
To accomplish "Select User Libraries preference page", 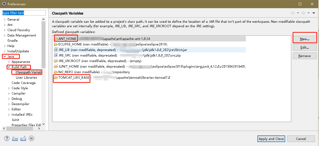I will point(26,78).
